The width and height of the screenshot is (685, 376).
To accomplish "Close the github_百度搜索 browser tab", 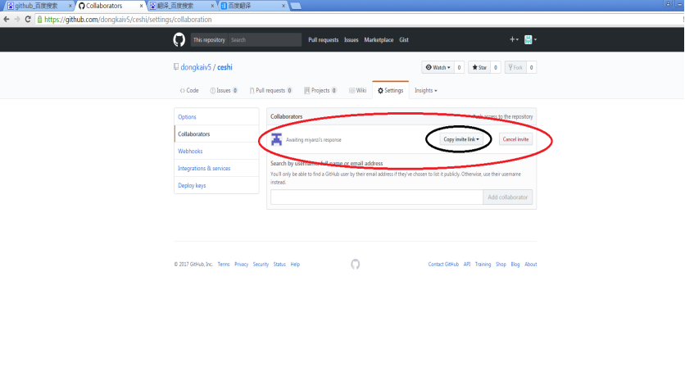I will point(70,6).
